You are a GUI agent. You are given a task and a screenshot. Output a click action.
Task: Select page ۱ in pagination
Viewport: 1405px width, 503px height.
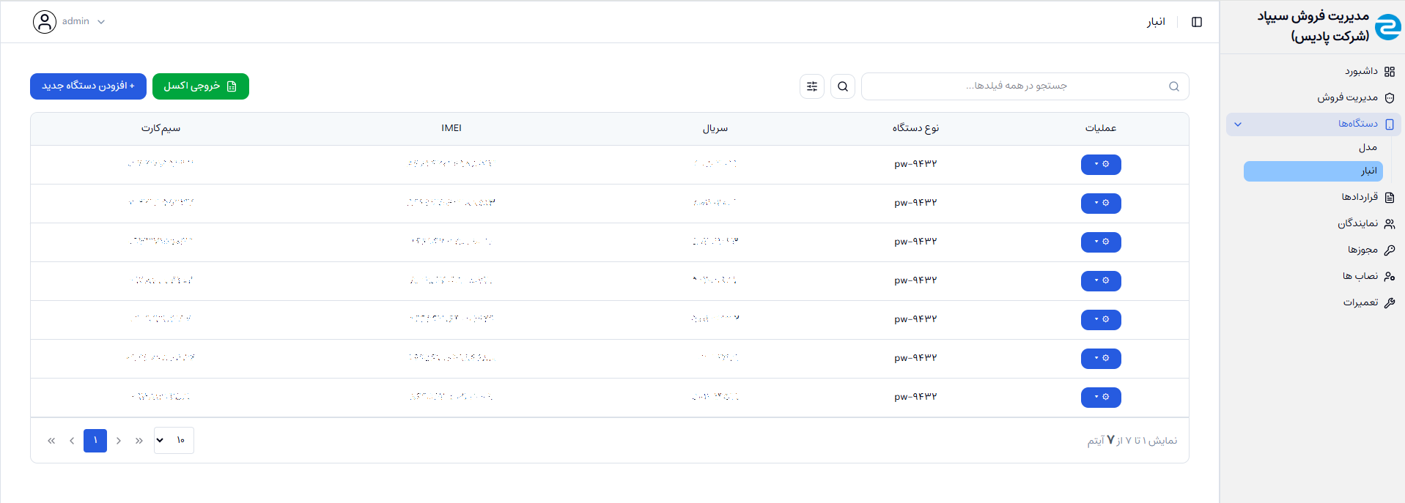pos(95,441)
